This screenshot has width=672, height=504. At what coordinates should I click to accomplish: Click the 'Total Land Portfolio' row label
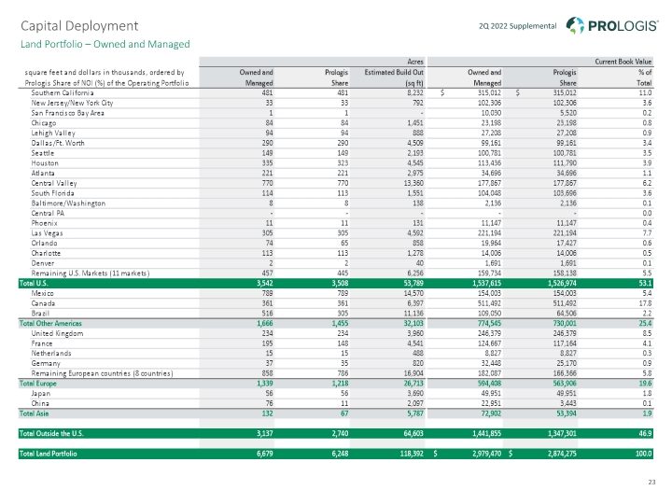48,454
